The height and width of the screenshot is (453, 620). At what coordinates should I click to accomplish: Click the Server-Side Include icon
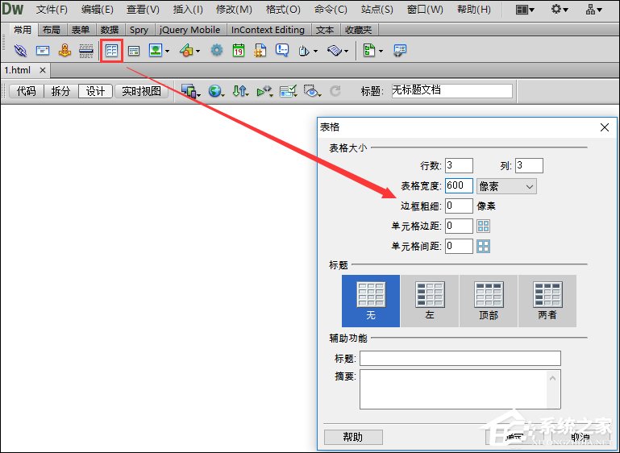260,51
